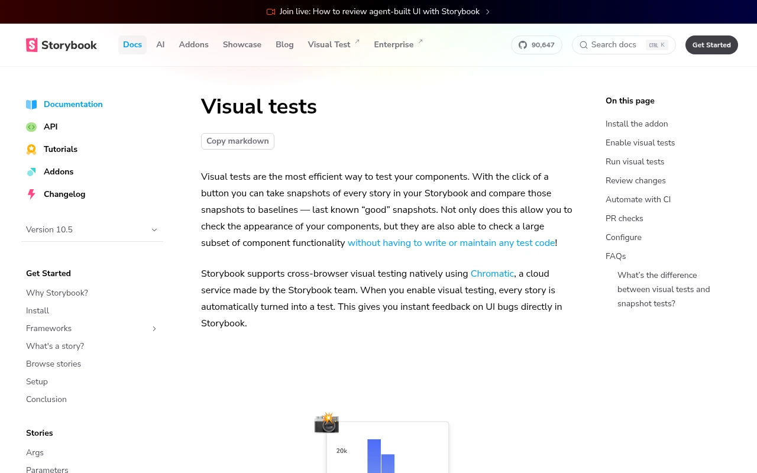Expand the Frameworks section chevron

coord(154,329)
